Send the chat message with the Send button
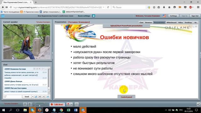201x113 pixels. (27, 97)
